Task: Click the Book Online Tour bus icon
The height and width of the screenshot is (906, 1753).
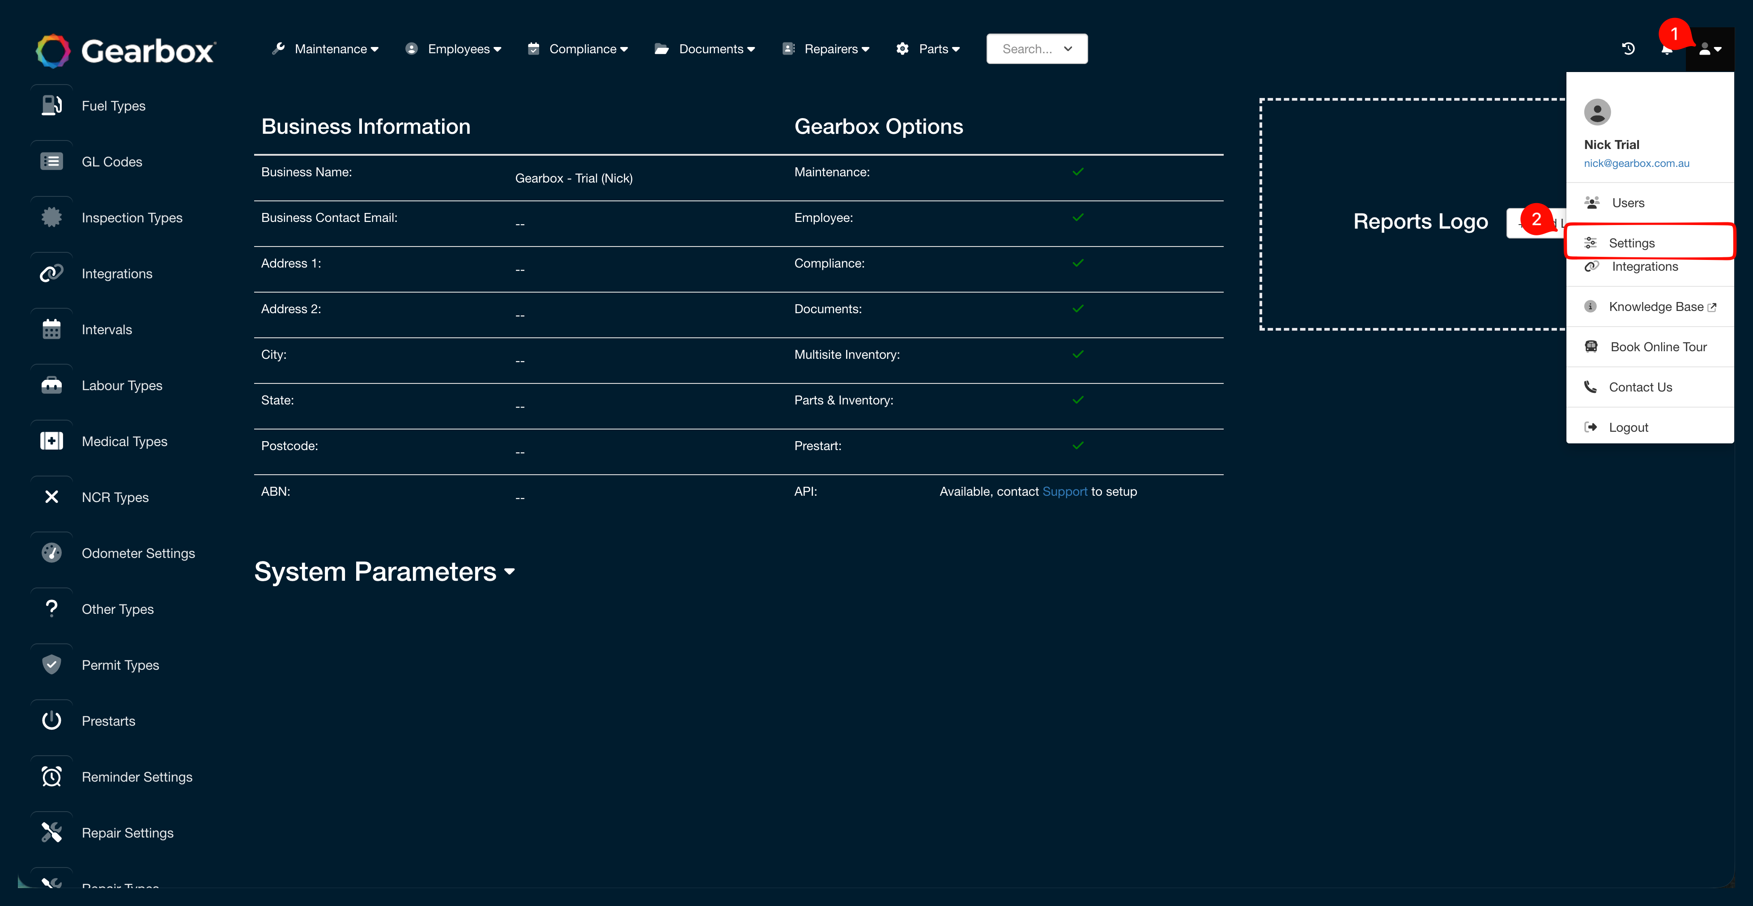Action: point(1591,346)
